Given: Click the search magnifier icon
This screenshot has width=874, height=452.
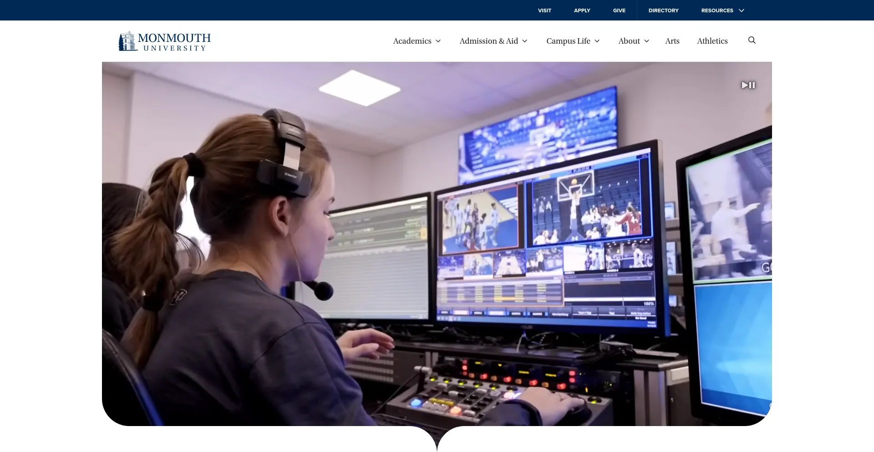Looking at the screenshot, I should tap(752, 41).
